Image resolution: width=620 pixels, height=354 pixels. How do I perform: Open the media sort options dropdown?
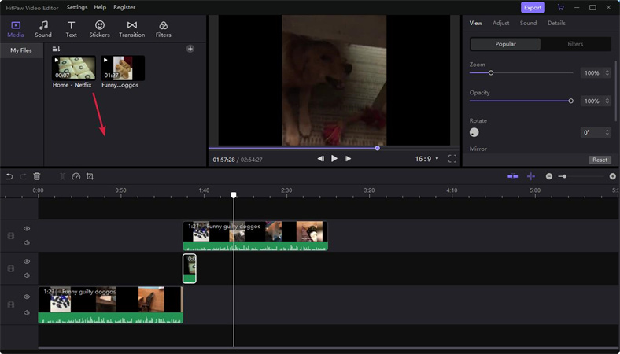[x=57, y=49]
